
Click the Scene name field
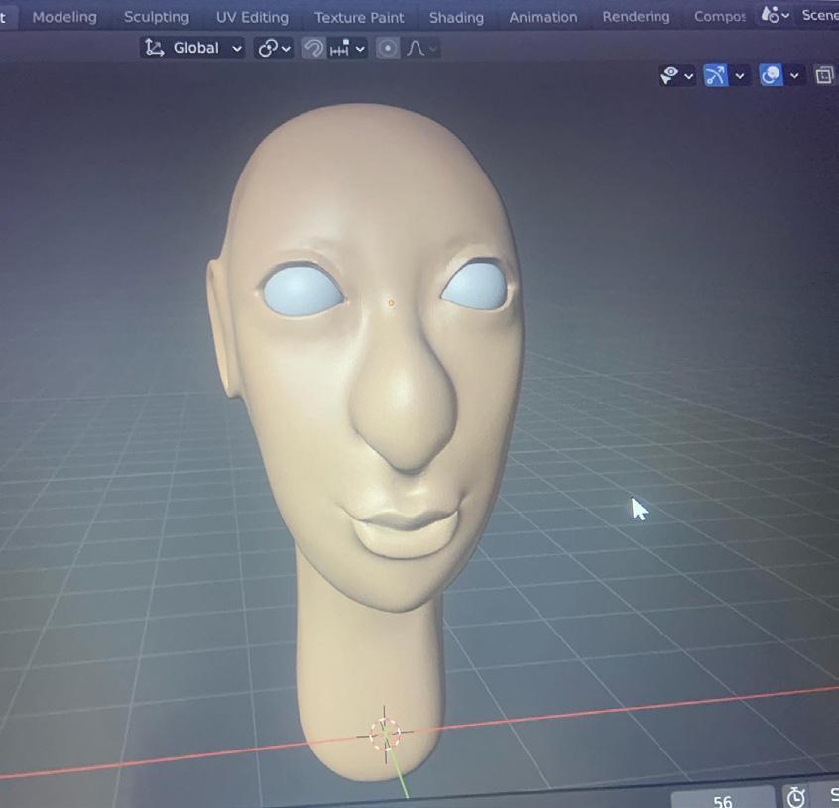(819, 15)
